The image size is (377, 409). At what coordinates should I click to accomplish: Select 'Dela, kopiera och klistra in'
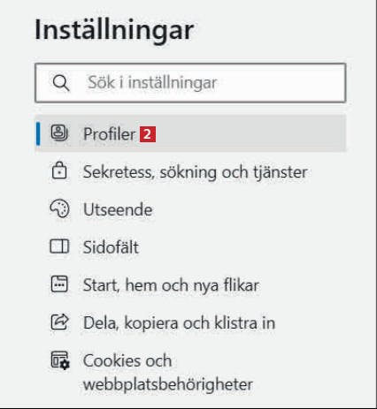pyautogui.click(x=190, y=322)
